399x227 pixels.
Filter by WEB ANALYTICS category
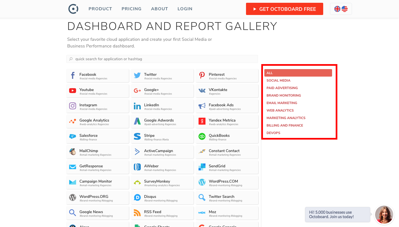[280, 110]
